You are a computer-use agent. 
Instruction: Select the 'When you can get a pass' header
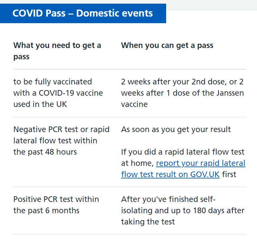(167, 45)
